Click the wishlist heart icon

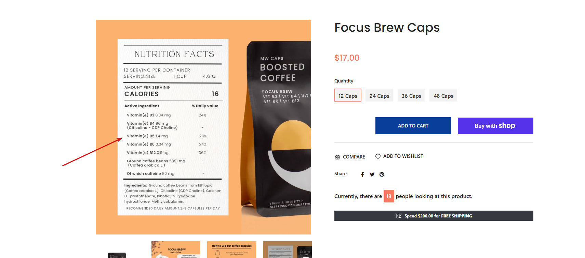[377, 157]
